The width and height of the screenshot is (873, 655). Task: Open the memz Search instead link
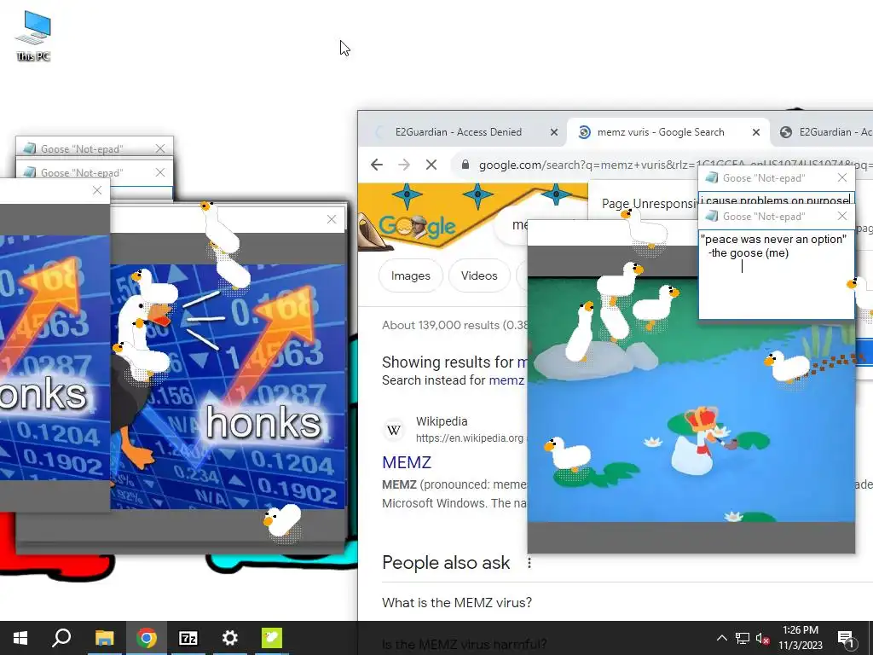506,380
